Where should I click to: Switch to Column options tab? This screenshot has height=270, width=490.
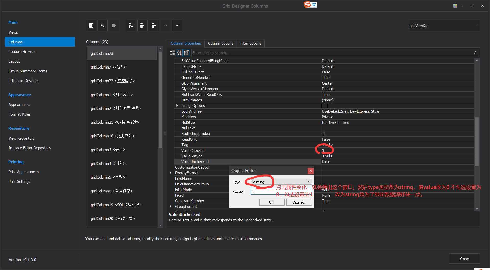220,43
